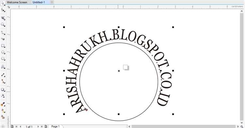Viewport: 245px width, 128px height.
Task: Select the Pick tool in toolbox
Action: click(x=3, y=3)
